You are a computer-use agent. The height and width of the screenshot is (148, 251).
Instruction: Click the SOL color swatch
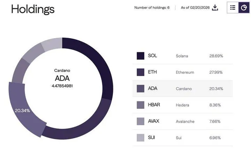pyautogui.click(x=140, y=56)
